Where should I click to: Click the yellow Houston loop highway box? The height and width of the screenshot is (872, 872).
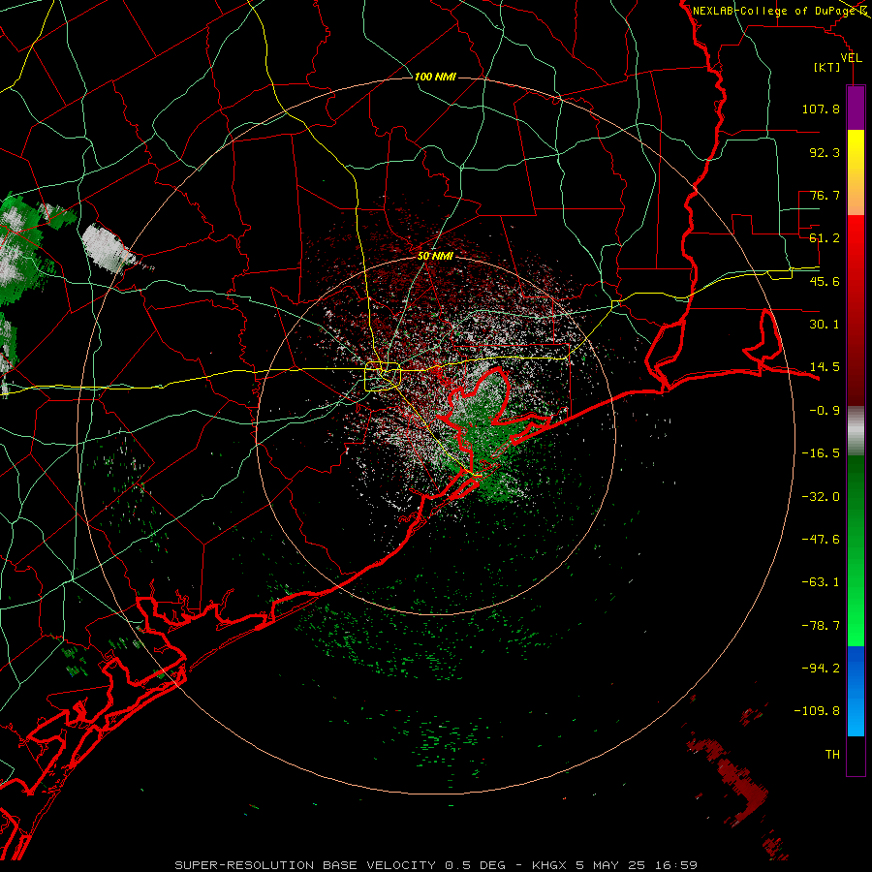click(x=383, y=377)
